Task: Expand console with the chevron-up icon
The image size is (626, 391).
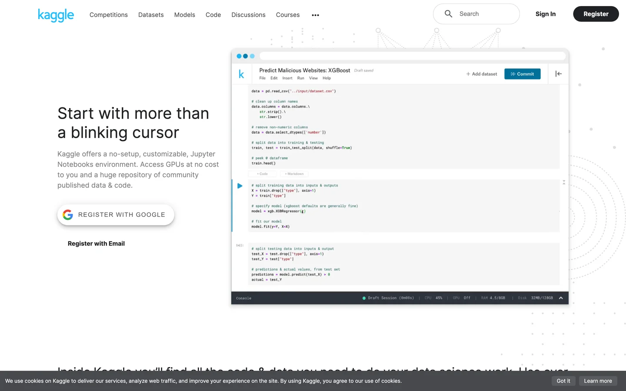Action: pos(561,298)
